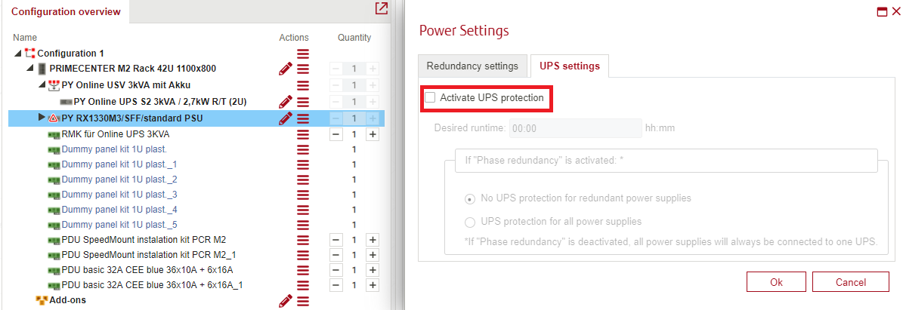Cancel the Power Settings dialog
903x310 pixels.
[851, 282]
